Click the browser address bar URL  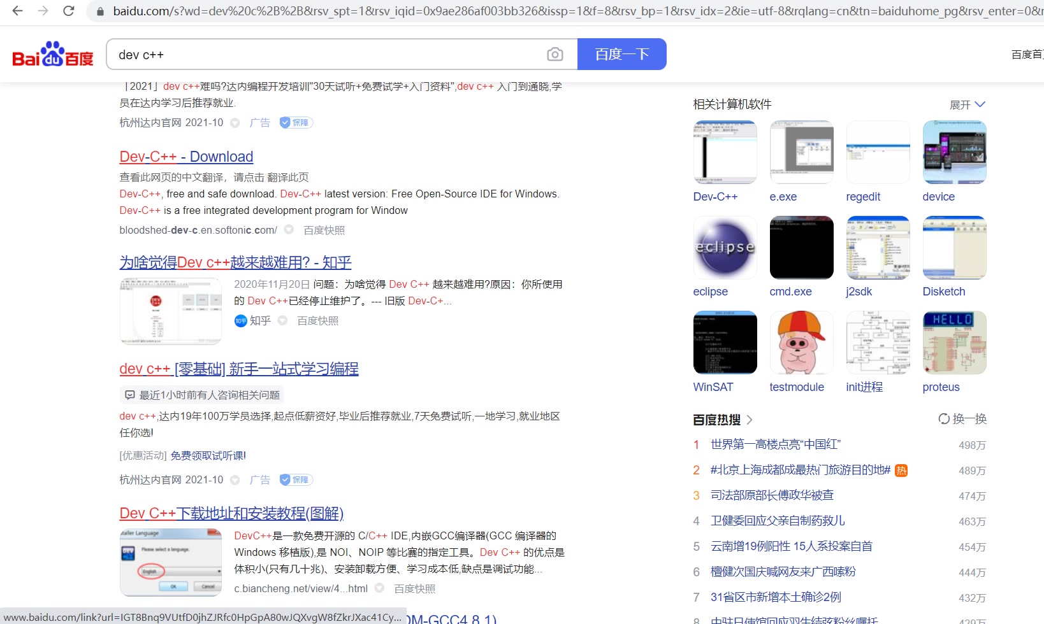(x=577, y=11)
